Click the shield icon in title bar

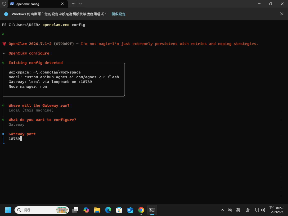click(4, 4)
